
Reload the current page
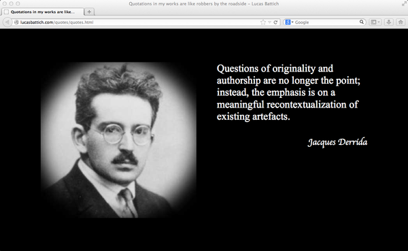pyautogui.click(x=275, y=22)
